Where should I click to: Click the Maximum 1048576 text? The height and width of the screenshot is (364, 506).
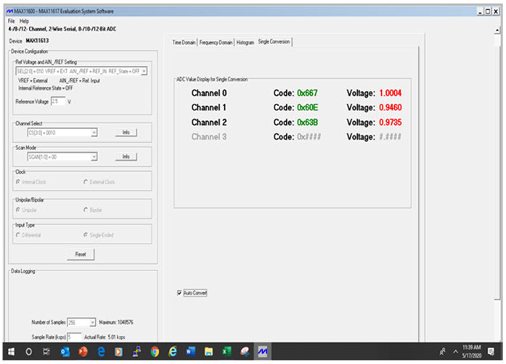pyautogui.click(x=116, y=322)
